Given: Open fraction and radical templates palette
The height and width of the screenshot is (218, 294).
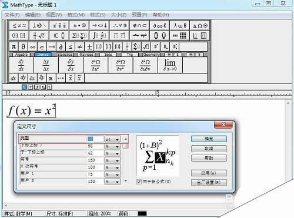Looking at the screenshot, I should coord(39,36).
